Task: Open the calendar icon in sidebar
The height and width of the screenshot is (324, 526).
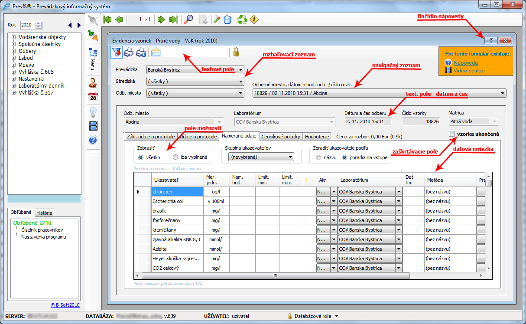Action: click(x=93, y=97)
